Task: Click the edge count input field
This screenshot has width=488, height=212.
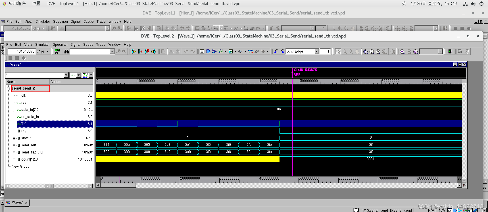Action: tap(325, 51)
